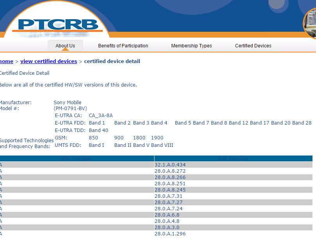
Task: Click E-UTRA FDD Band 4
Action: (x=159, y=123)
